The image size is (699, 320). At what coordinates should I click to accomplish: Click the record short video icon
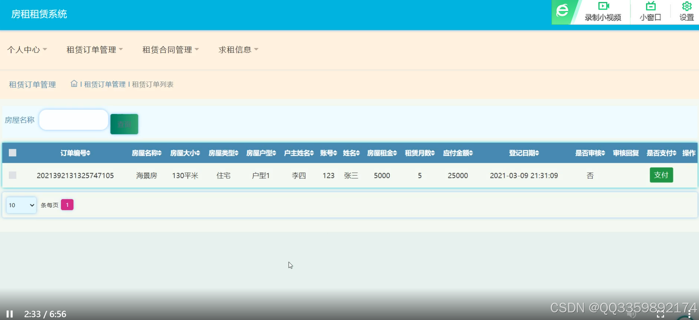coord(603,6)
